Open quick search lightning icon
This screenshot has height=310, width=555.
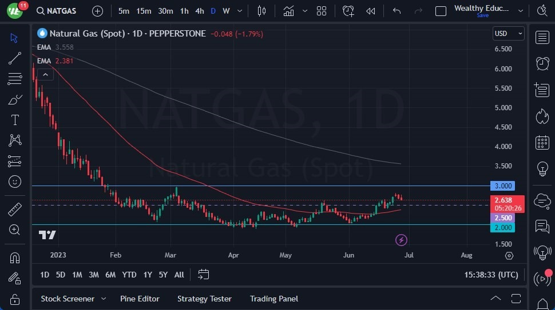tap(542, 11)
